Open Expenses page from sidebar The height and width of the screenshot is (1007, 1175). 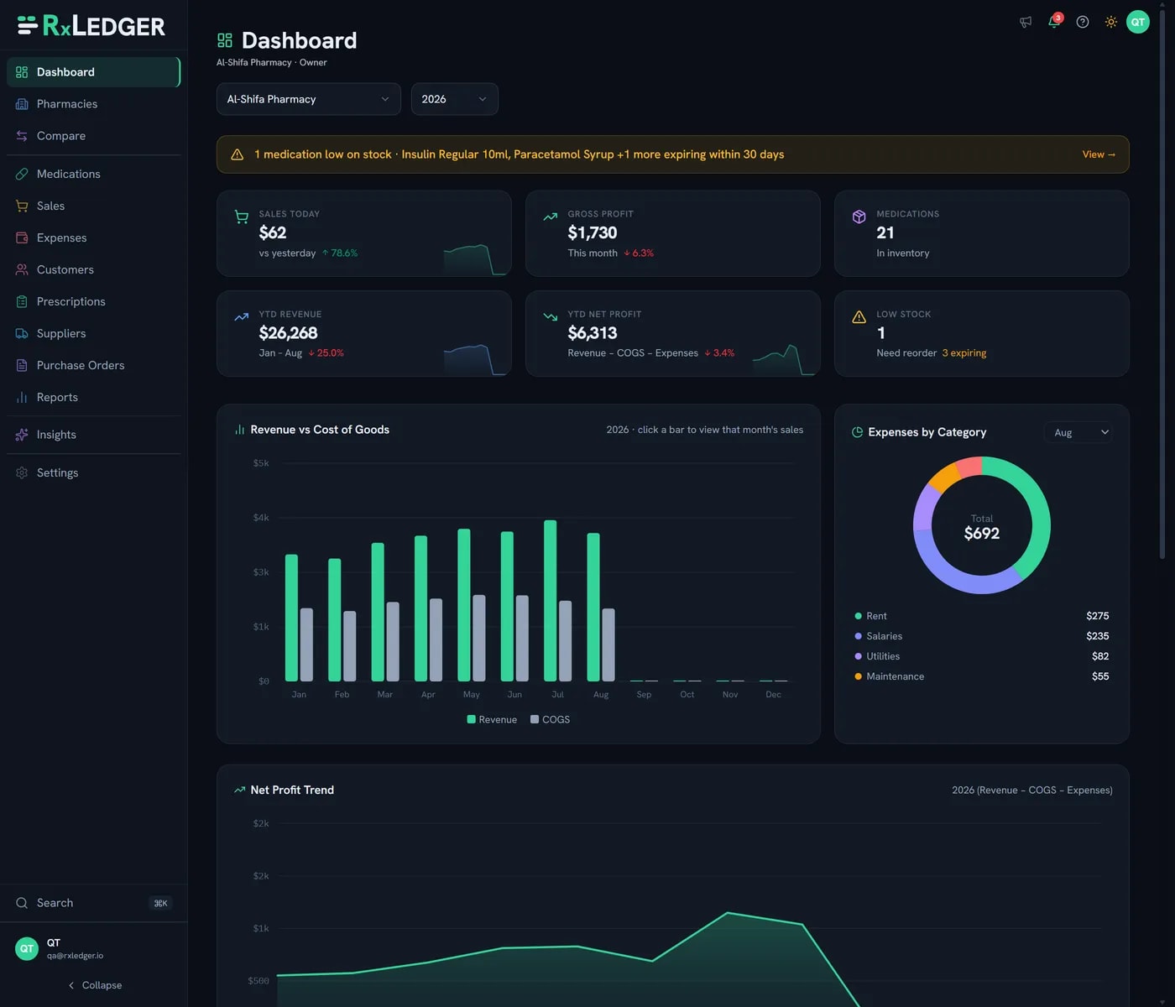click(x=93, y=237)
